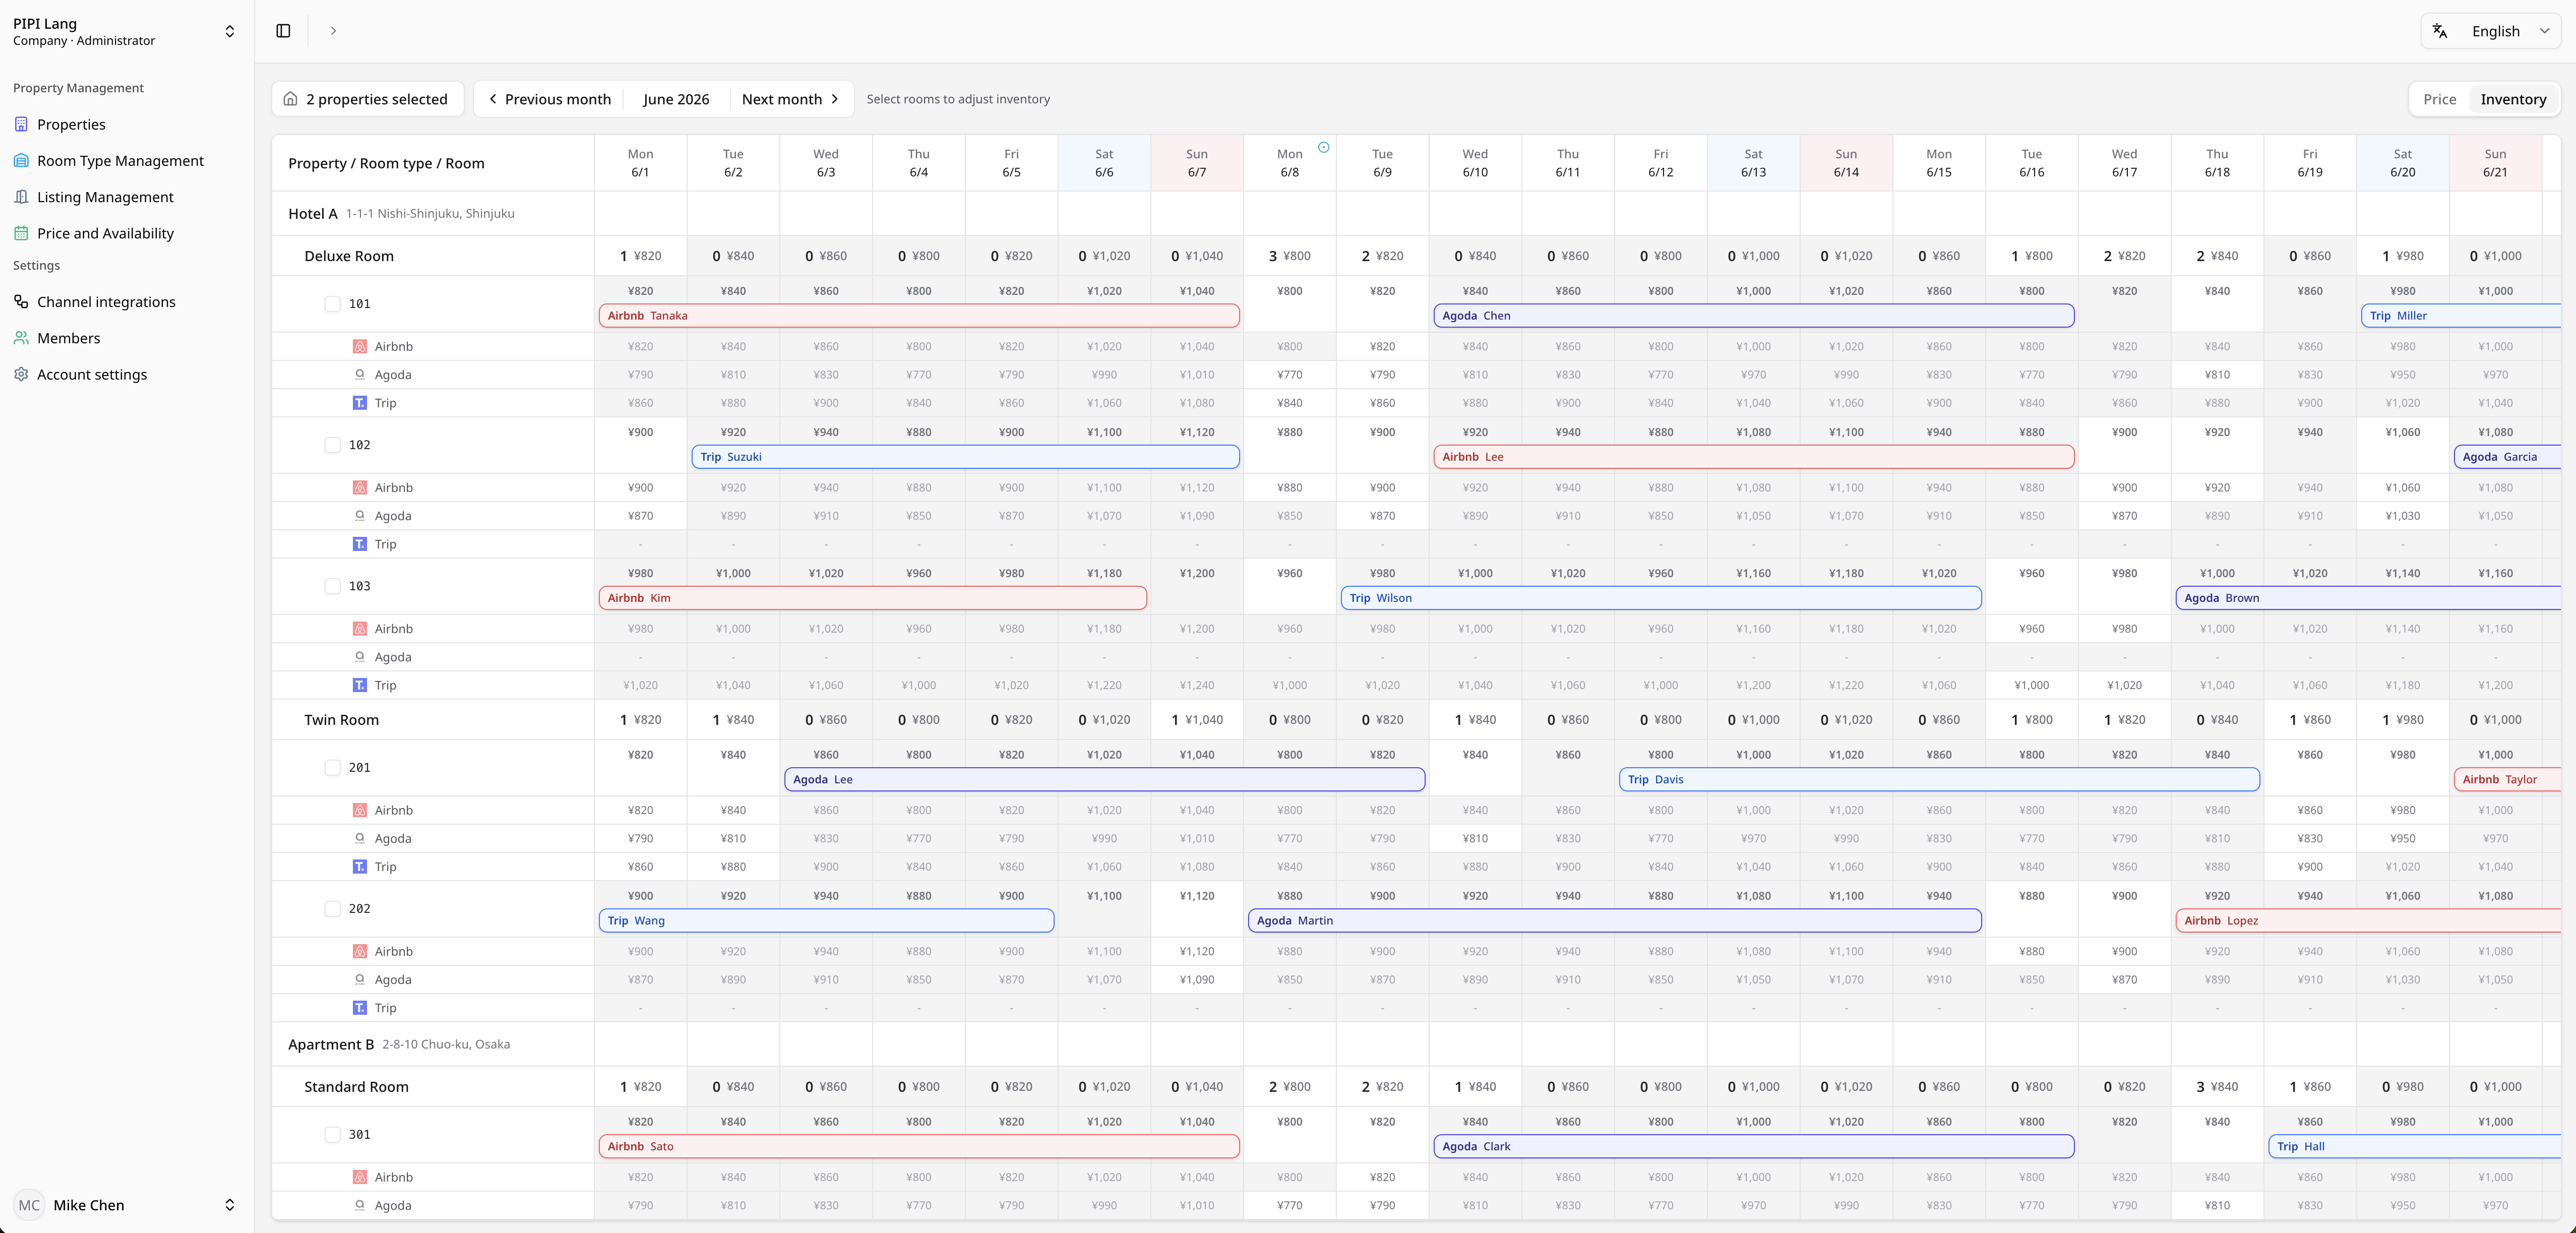Click the Airbnb icon under room 102
This screenshot has height=1233, width=2576.
click(x=359, y=488)
